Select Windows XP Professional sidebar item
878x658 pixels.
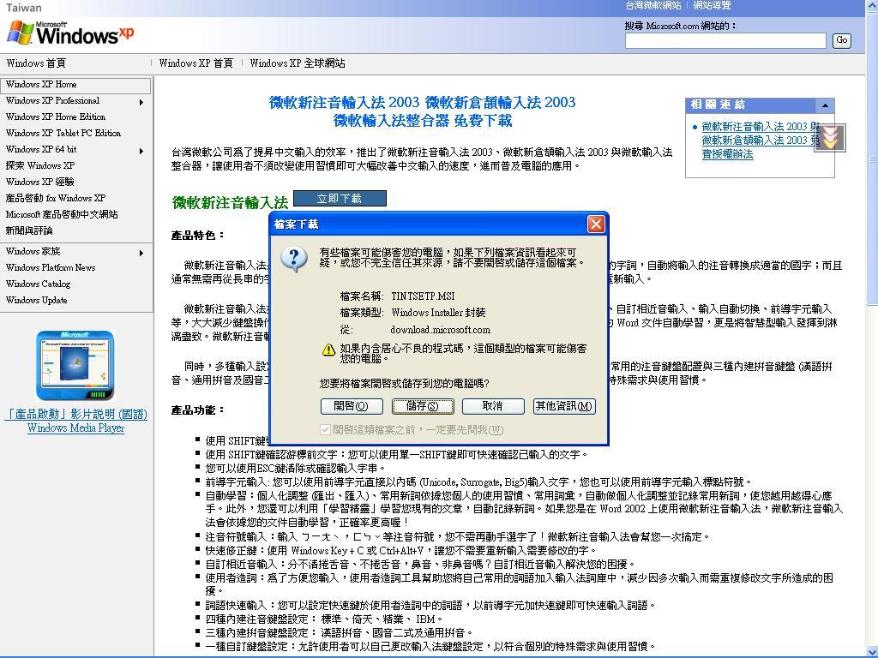(x=52, y=101)
